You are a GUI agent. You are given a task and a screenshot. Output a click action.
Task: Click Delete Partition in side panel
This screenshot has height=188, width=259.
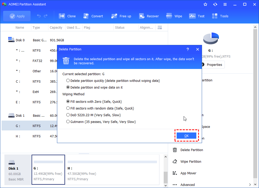pos(192,150)
